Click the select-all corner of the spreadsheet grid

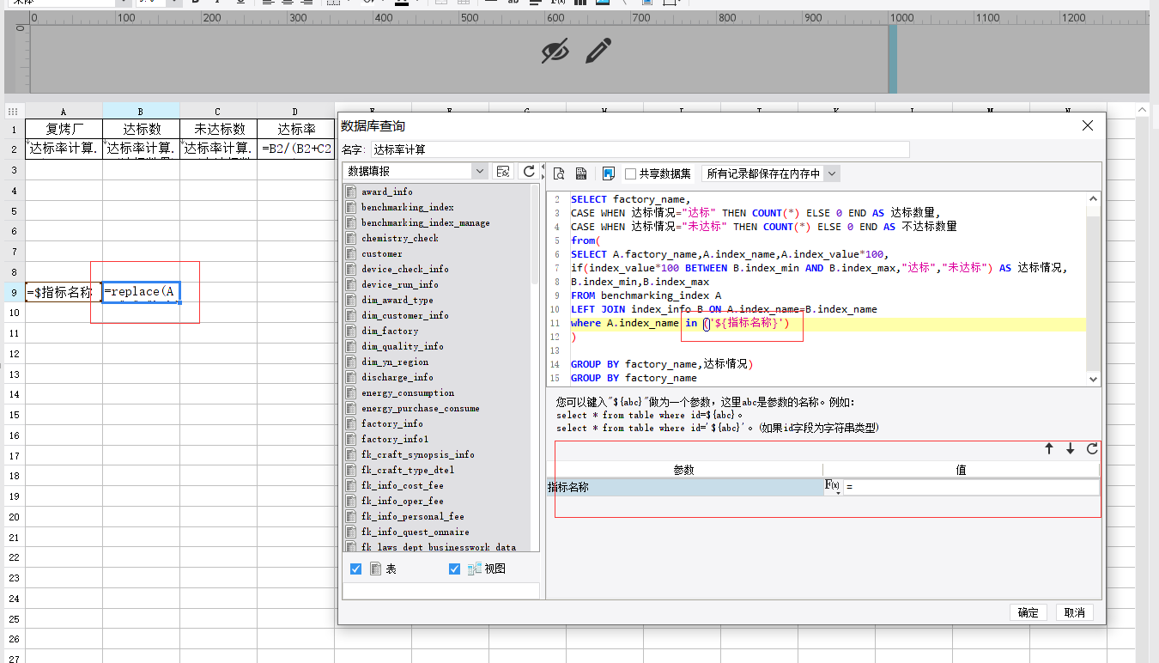click(14, 112)
